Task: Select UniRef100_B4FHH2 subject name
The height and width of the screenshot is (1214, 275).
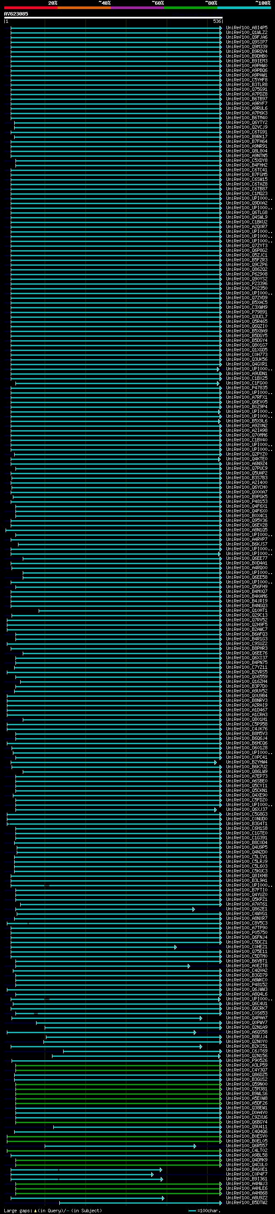Action: (x=247, y=165)
